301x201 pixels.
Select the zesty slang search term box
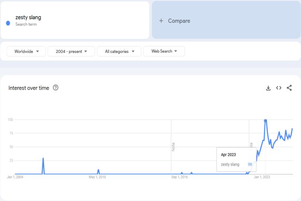(x=75, y=20)
